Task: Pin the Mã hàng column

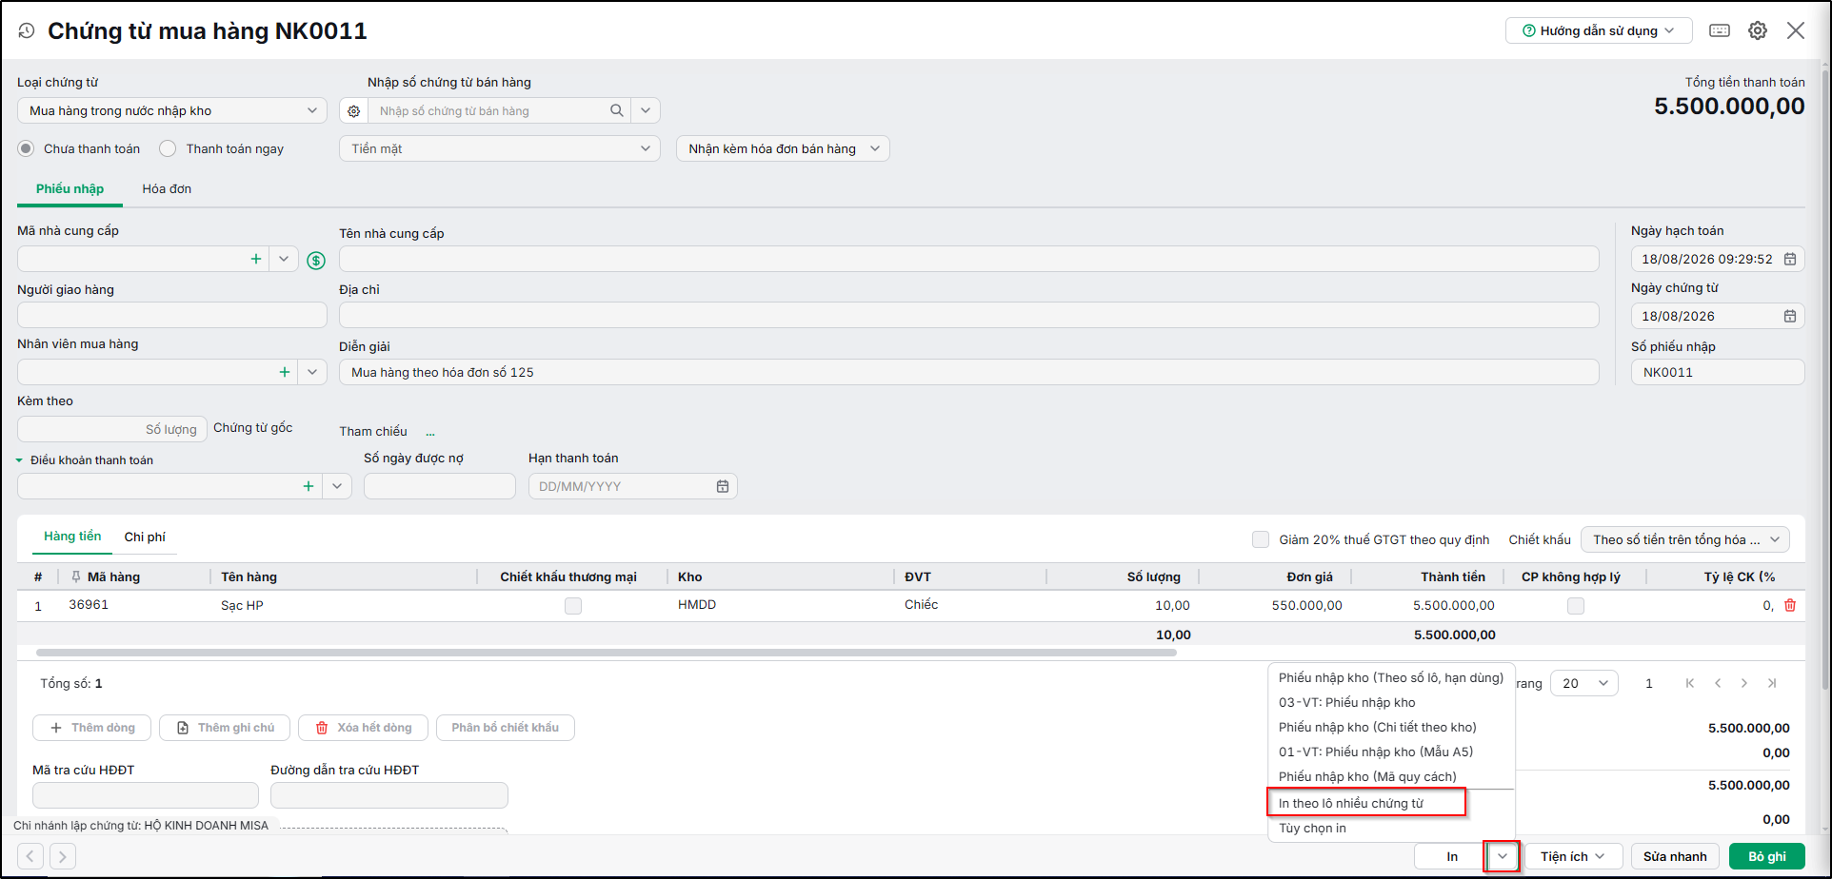Action: pos(76,576)
